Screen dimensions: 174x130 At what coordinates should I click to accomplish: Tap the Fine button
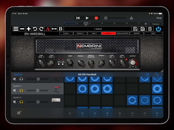[159, 18]
